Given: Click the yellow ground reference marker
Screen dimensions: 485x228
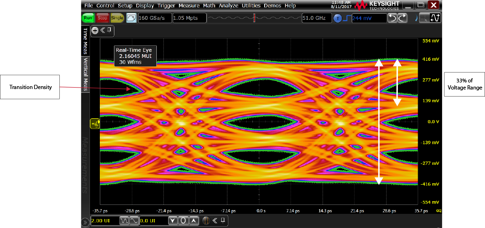Looking at the screenshot, I should 95,123.
